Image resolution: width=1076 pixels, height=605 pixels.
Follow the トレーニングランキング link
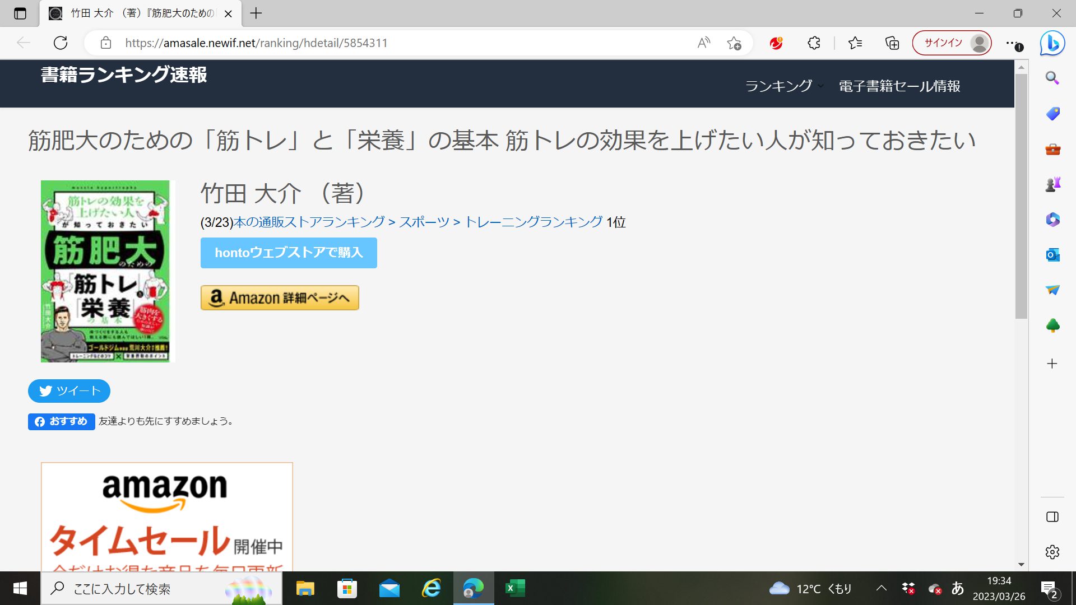(x=534, y=222)
